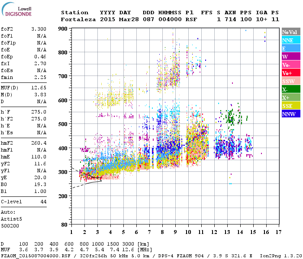The width and height of the screenshot is (303, 259).
Task: Click the 714 AXN value
Action: point(230,19)
